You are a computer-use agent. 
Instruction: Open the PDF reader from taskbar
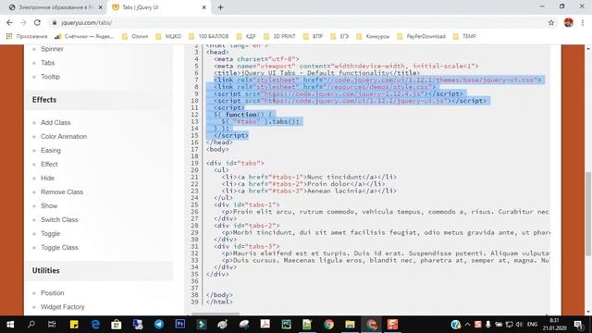click(265, 325)
